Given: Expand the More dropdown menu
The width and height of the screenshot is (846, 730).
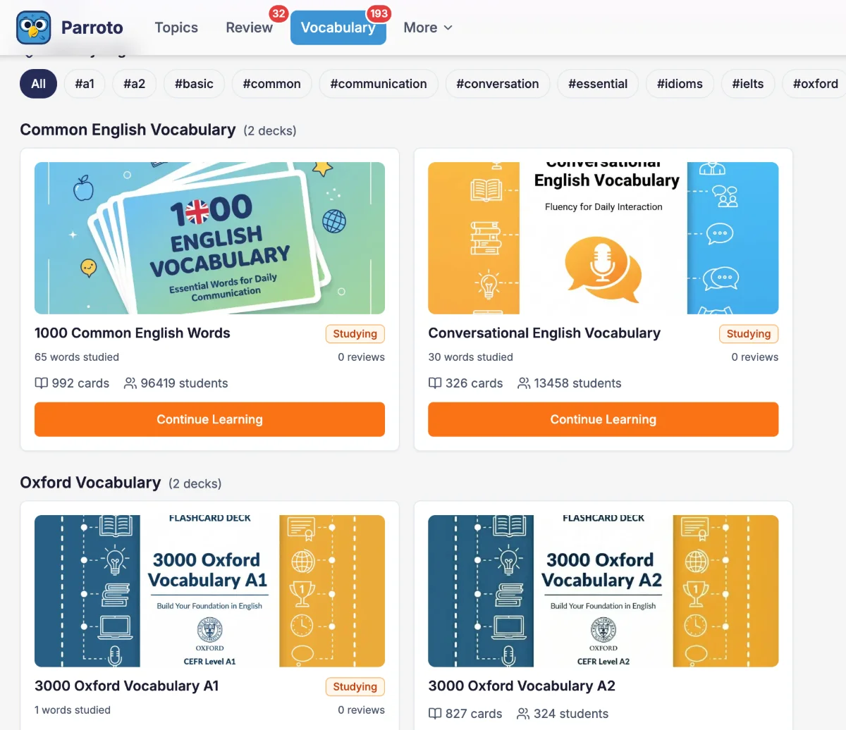Looking at the screenshot, I should click(427, 27).
